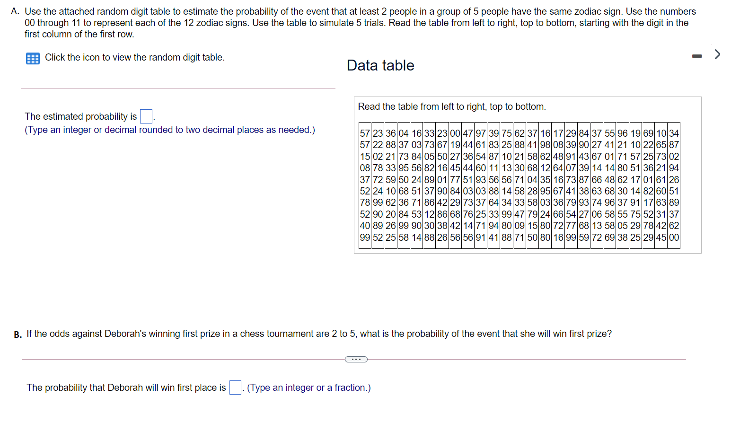Open the random digit table icon

point(32,58)
